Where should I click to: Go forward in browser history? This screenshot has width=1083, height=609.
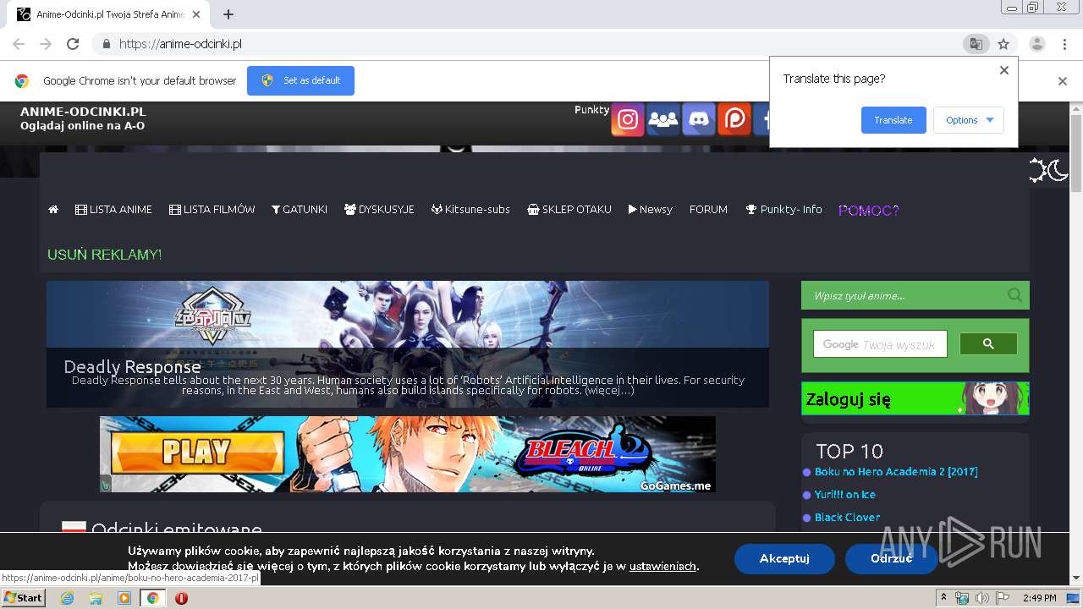[x=46, y=44]
